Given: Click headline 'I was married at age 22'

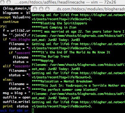Looking at the screenshot, I should point(78,31).
